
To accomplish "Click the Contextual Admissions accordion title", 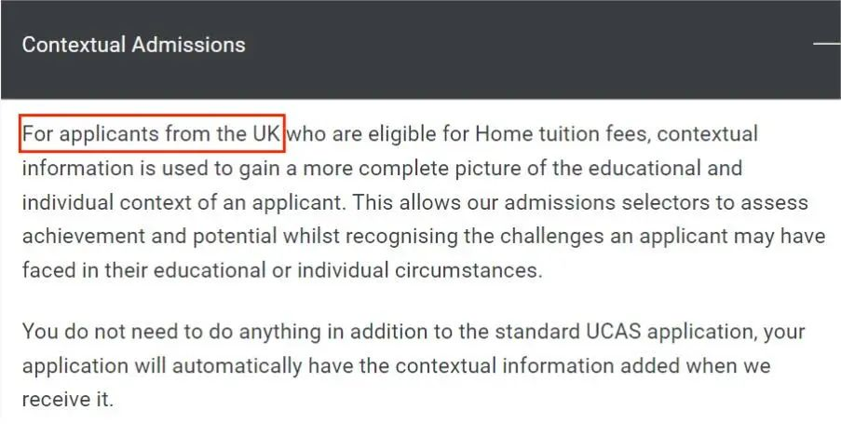I will coord(133,45).
